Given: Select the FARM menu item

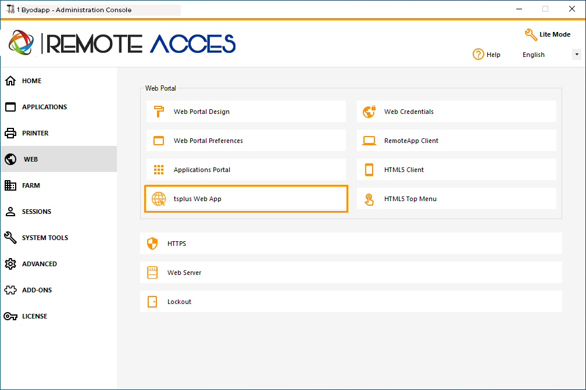Looking at the screenshot, I should pyautogui.click(x=59, y=185).
